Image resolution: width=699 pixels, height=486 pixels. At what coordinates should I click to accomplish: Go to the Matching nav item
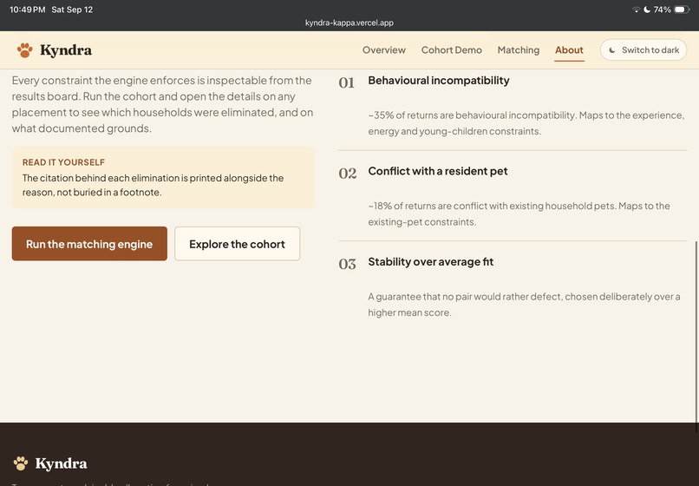click(x=519, y=50)
